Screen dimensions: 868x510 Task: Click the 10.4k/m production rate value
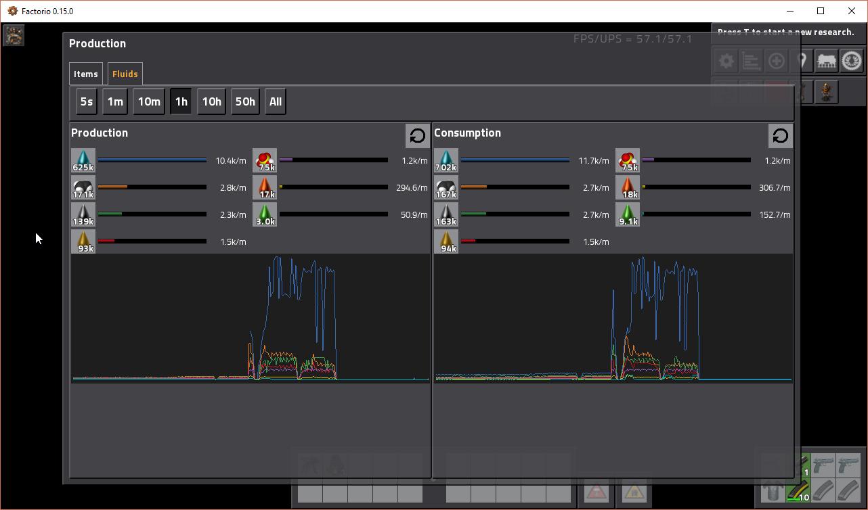231,161
